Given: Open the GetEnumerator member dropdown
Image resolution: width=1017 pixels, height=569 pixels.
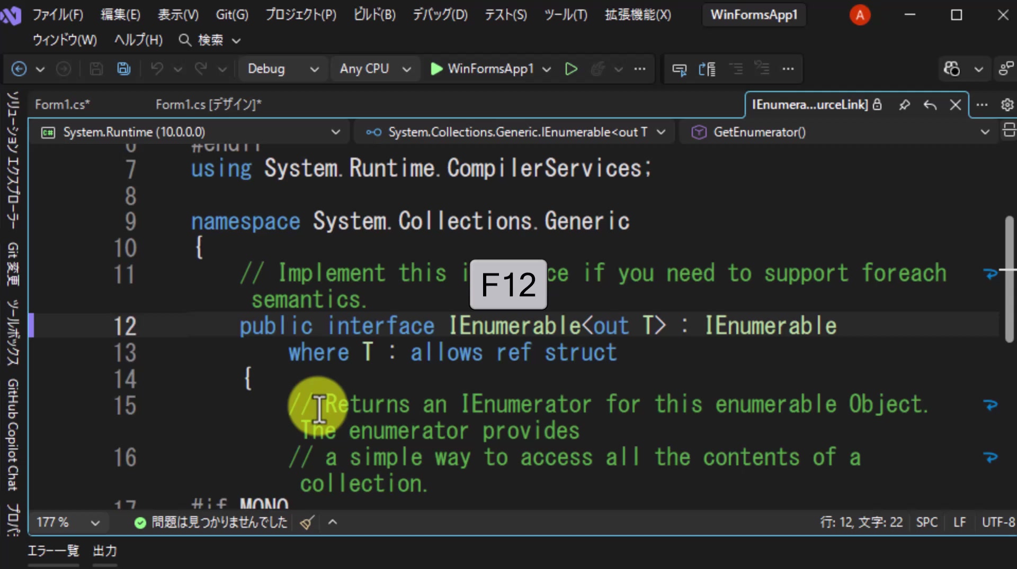Looking at the screenshot, I should [x=985, y=132].
